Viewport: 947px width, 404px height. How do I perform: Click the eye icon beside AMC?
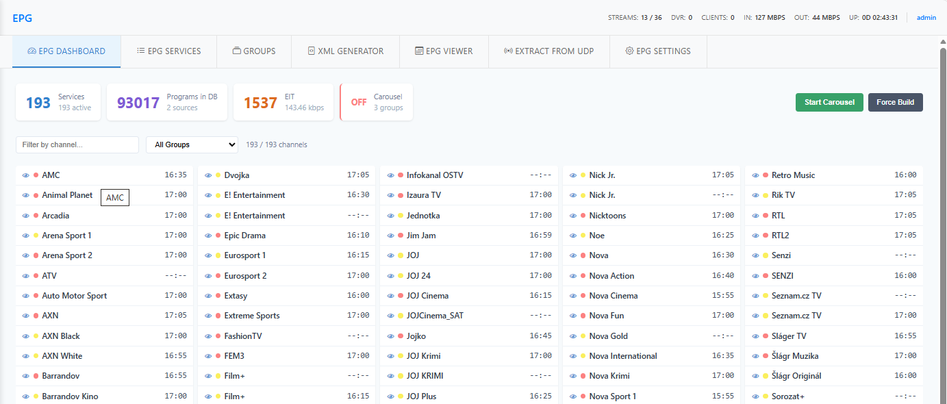pos(25,175)
